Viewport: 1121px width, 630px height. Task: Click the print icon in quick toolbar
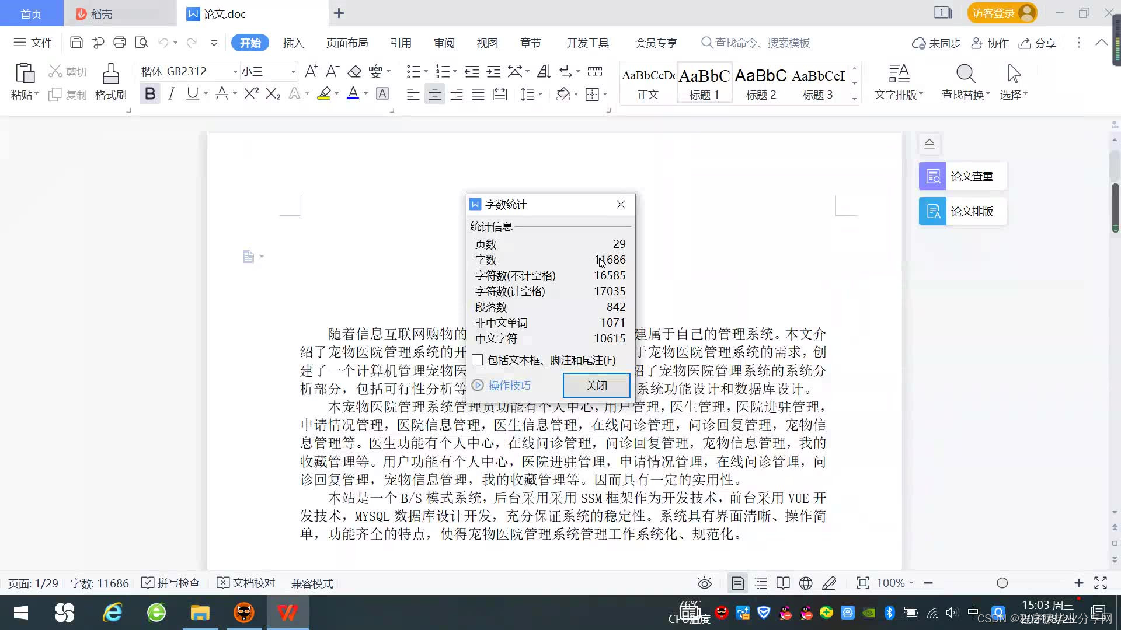coord(120,43)
